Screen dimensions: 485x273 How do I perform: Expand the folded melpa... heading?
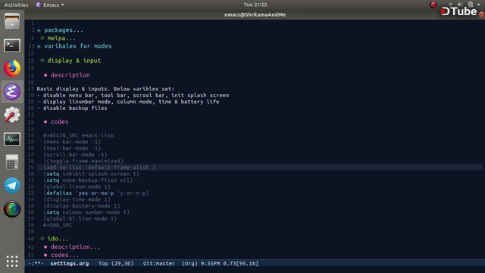click(x=61, y=38)
